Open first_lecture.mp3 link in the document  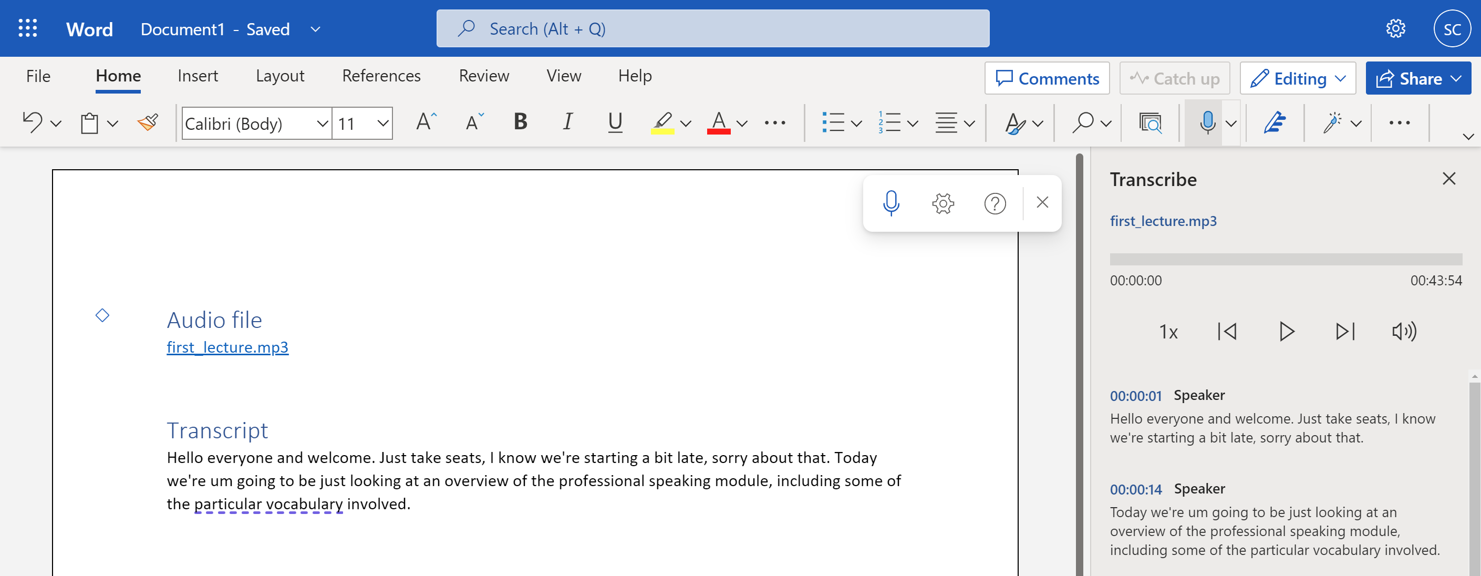(227, 347)
